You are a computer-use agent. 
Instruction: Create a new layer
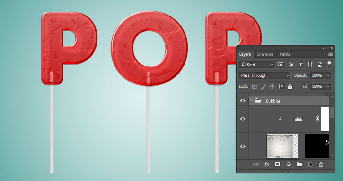click(310, 165)
